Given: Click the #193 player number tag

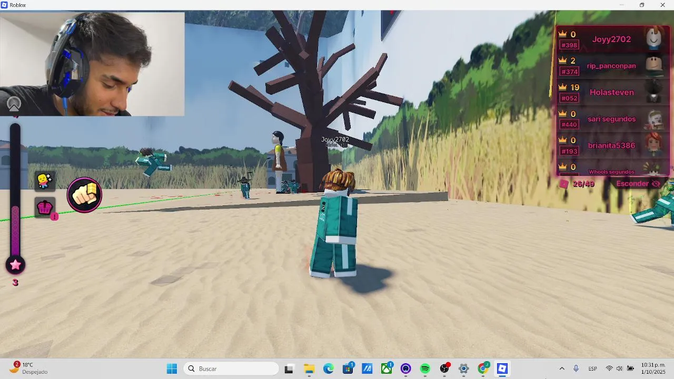Looking at the screenshot, I should pyautogui.click(x=569, y=151).
